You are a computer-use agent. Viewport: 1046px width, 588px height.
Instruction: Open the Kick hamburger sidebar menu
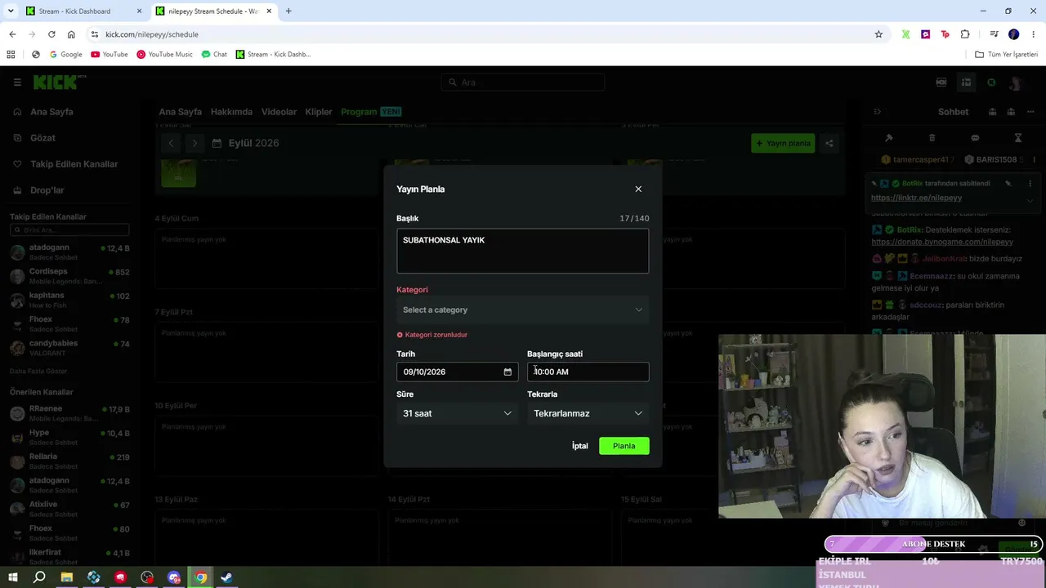17,82
